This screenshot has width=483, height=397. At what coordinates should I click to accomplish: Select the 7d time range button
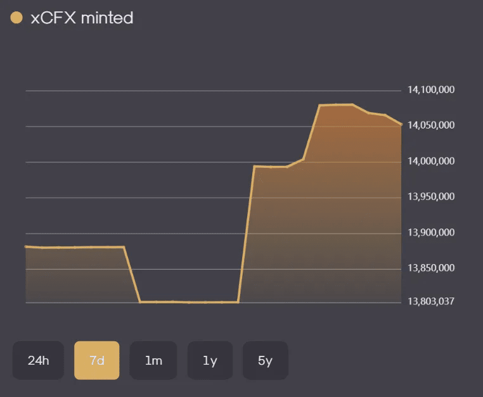pyautogui.click(x=96, y=361)
